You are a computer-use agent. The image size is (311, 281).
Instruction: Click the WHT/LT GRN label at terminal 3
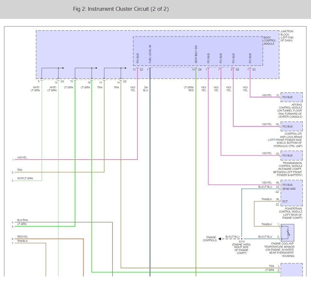25,178
